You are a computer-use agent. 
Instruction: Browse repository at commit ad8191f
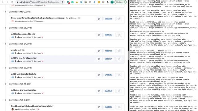[x=118, y=59]
